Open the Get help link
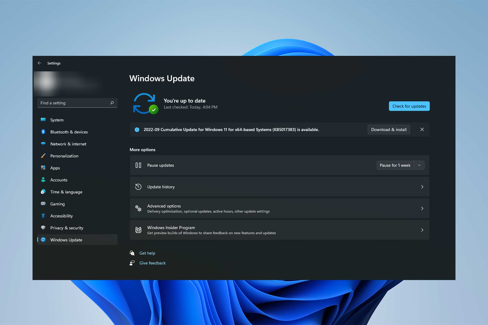The image size is (488, 325). click(147, 253)
